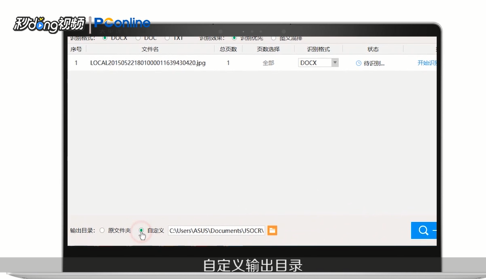Click the 识别格式 column header

coord(318,49)
